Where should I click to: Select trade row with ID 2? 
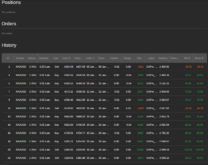(105, 67)
